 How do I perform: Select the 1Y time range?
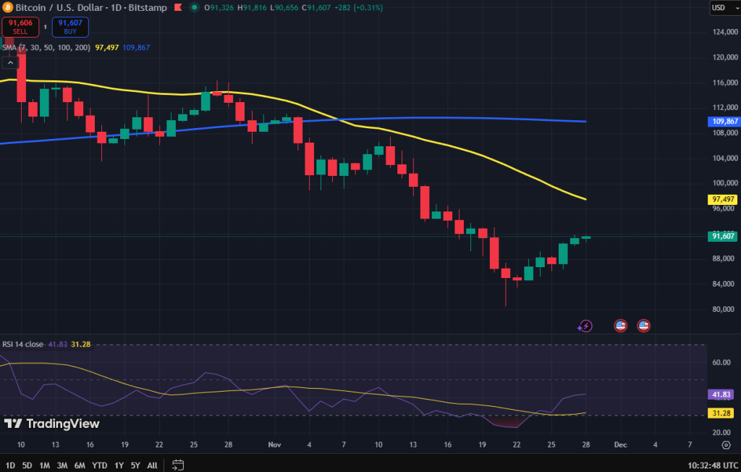pyautogui.click(x=119, y=465)
